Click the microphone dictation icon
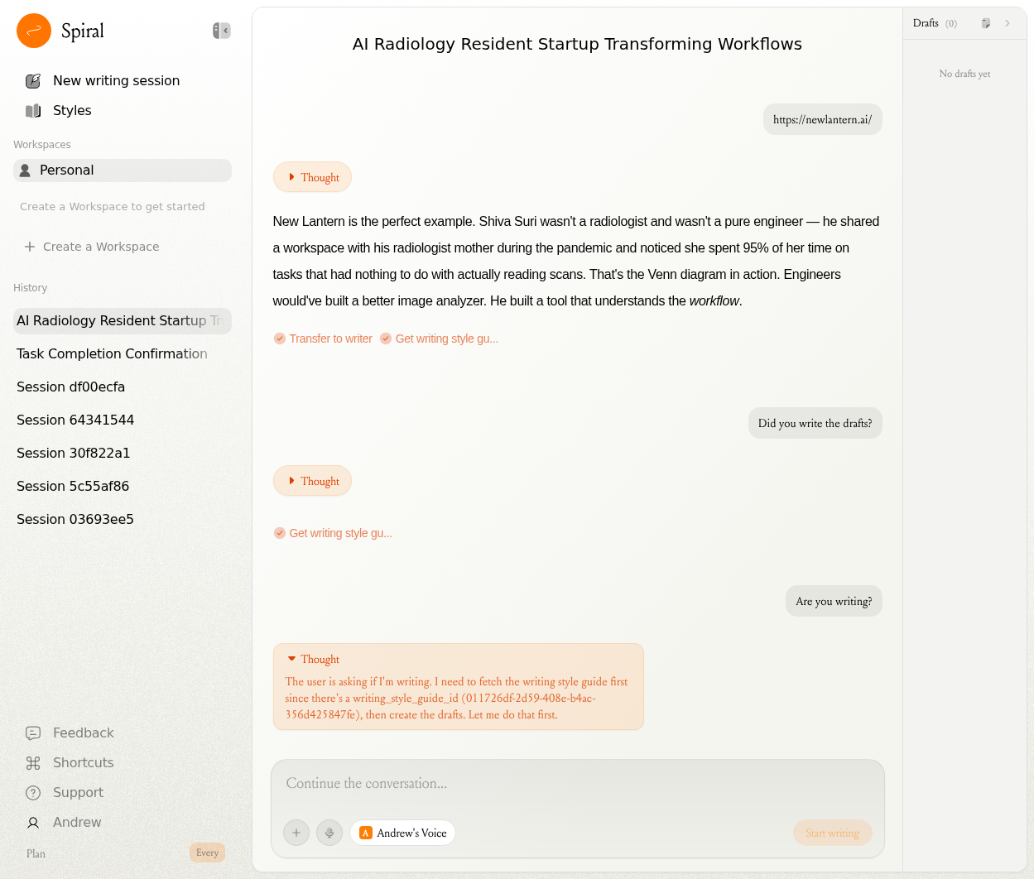 (329, 833)
